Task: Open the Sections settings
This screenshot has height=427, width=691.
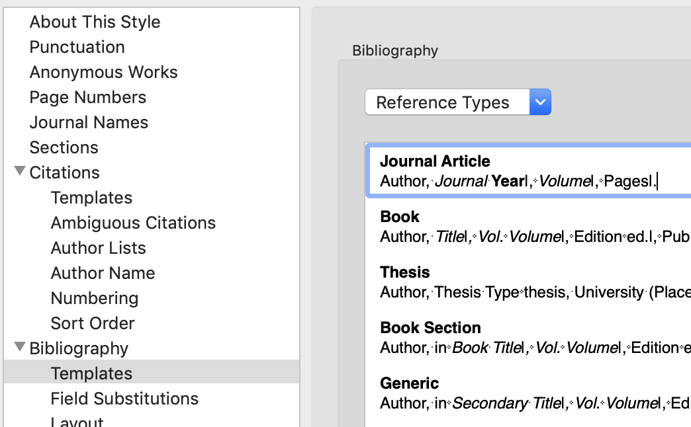Action: pyautogui.click(x=64, y=147)
